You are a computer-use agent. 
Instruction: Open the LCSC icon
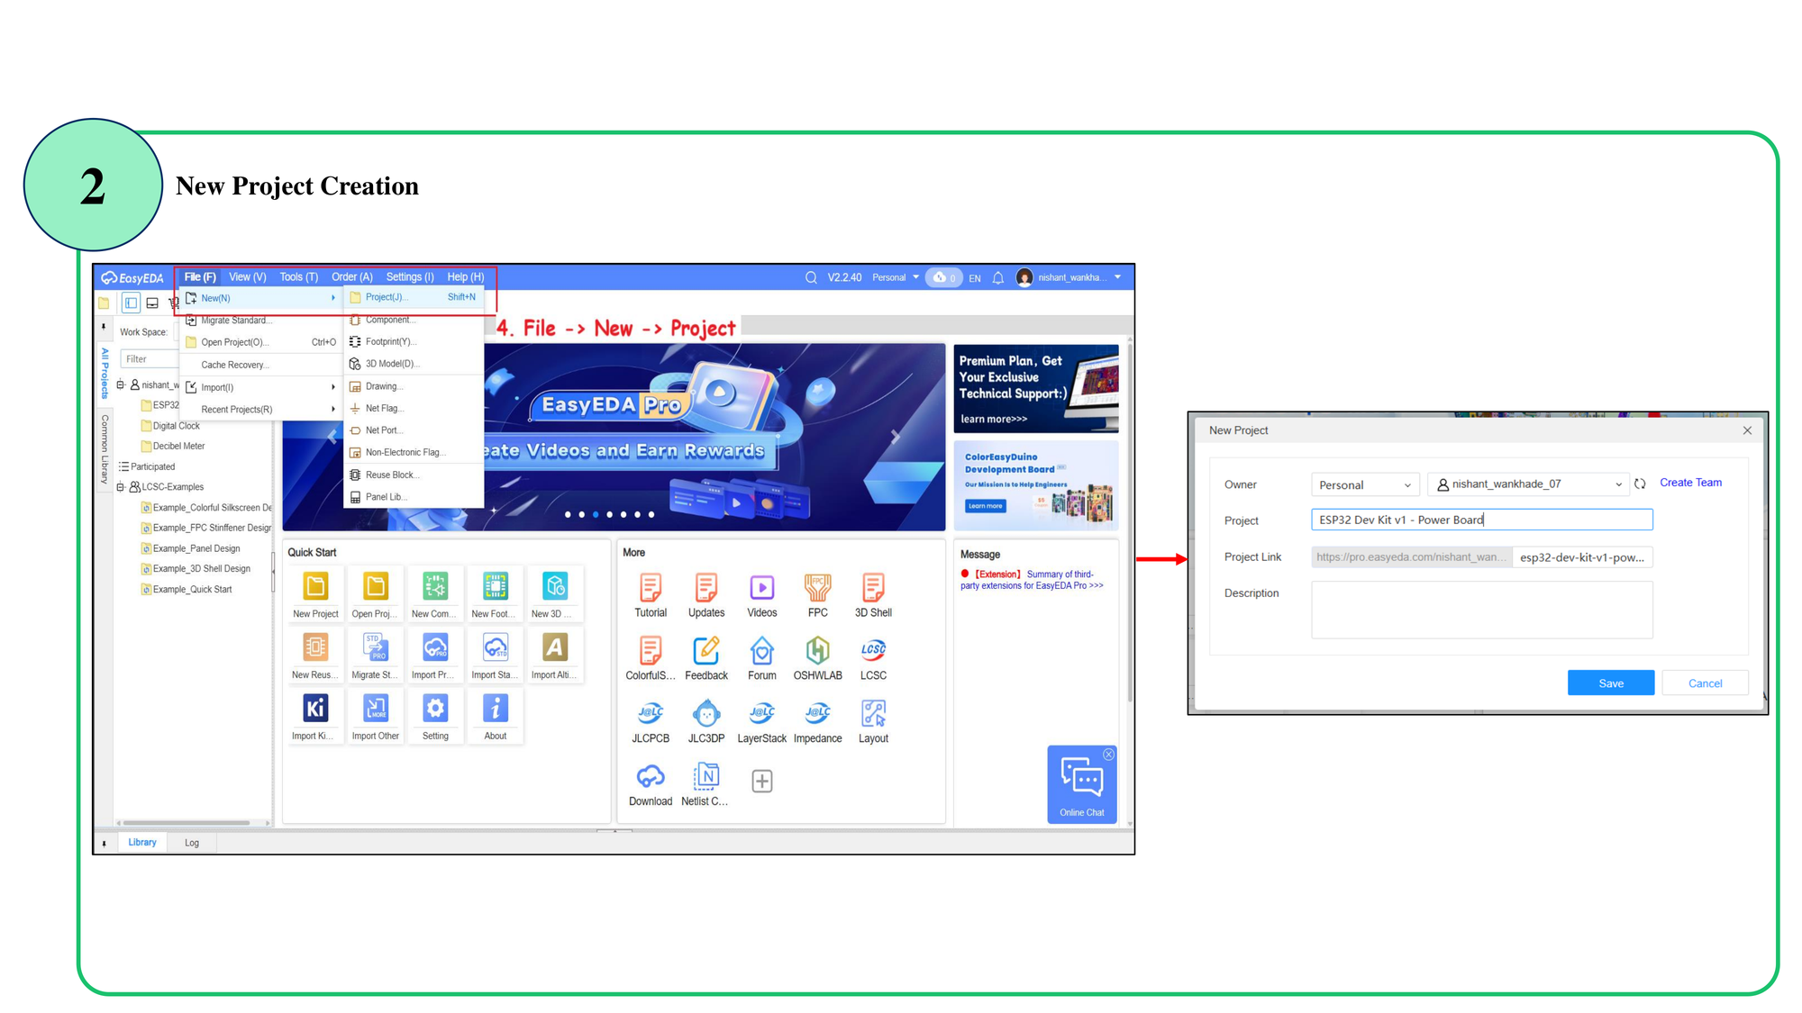click(873, 650)
